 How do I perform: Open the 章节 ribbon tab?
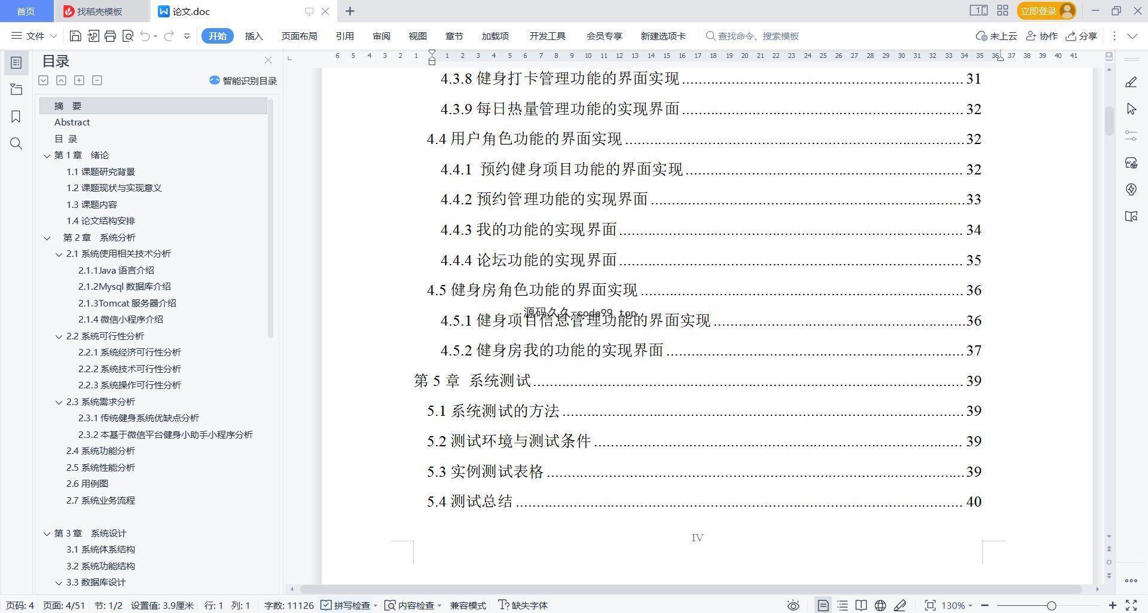(x=454, y=36)
